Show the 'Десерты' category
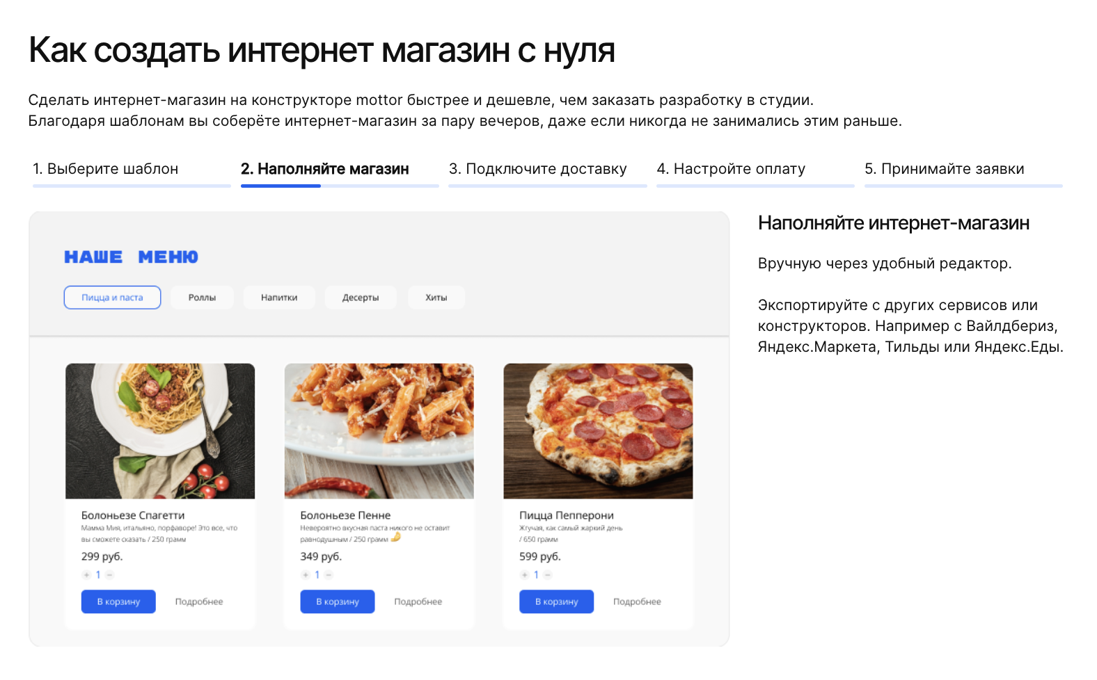 point(361,298)
